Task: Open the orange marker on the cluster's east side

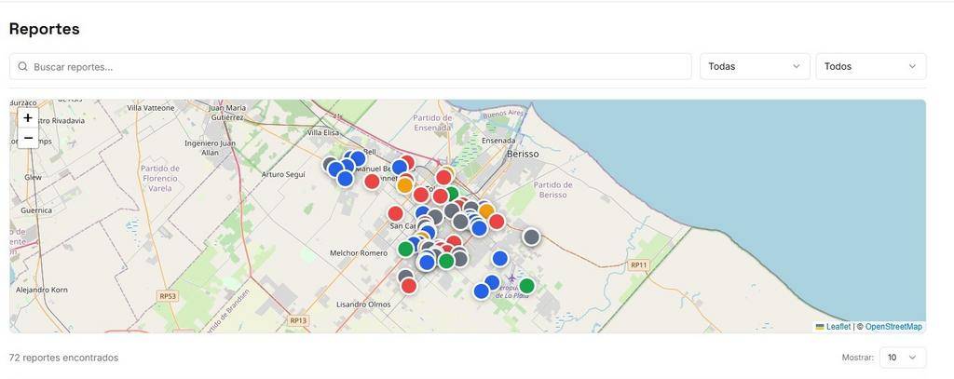Action: pos(486,211)
